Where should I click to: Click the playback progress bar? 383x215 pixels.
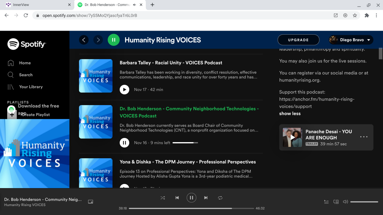pyautogui.click(x=191, y=208)
